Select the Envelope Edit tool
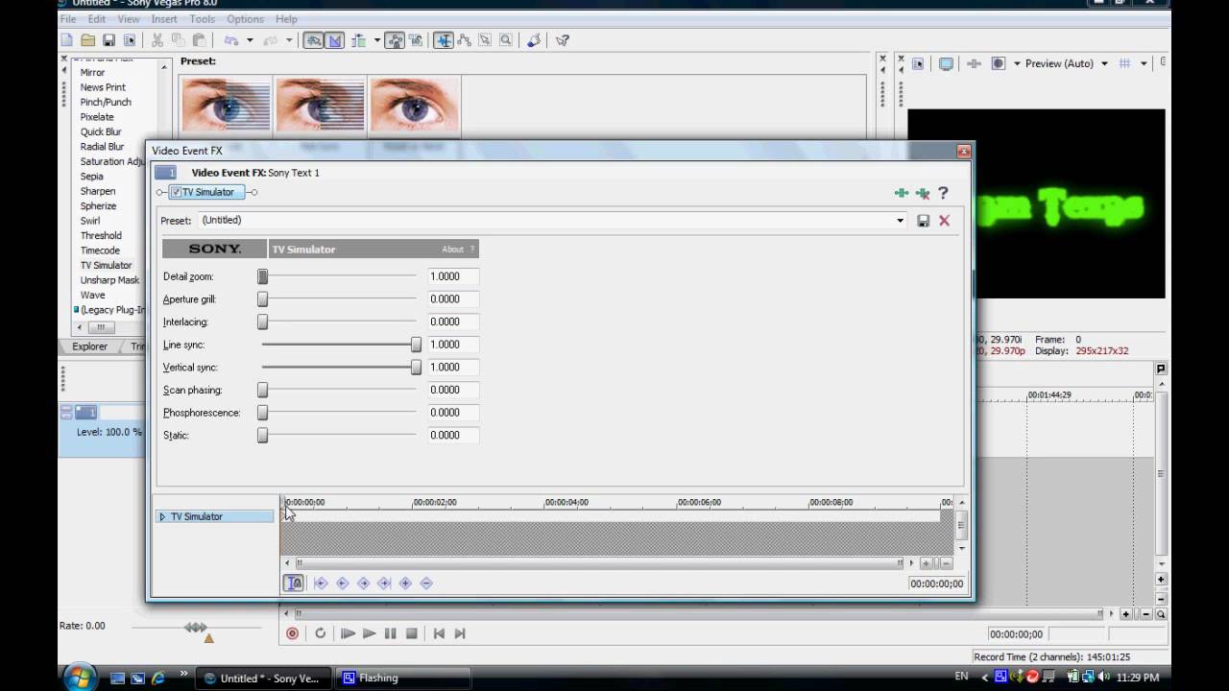The width and height of the screenshot is (1229, 691). point(464,40)
